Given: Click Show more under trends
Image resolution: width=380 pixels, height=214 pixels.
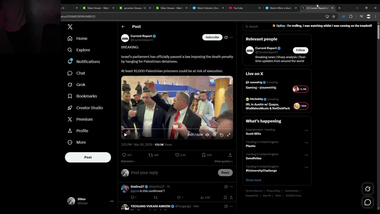Looking at the screenshot, I should pos(254,180).
